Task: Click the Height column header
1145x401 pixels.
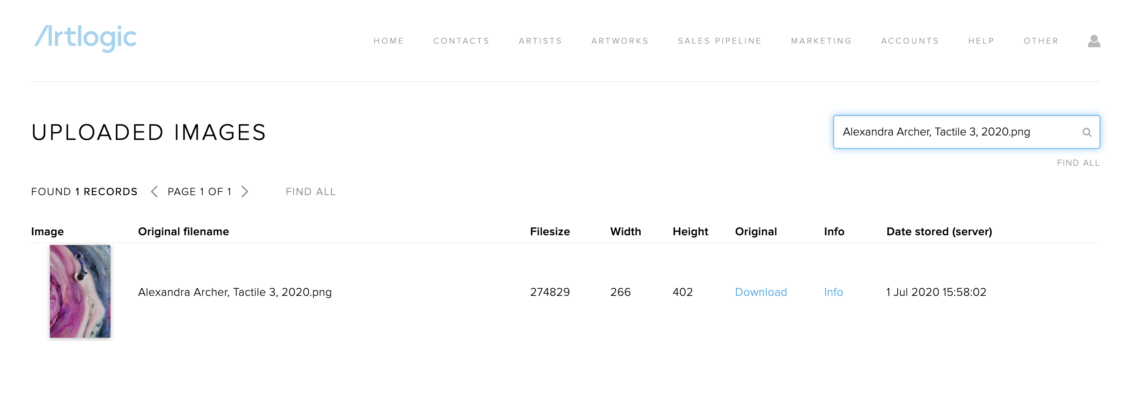Action: click(x=690, y=232)
